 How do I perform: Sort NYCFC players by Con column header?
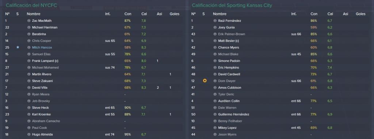128,14
